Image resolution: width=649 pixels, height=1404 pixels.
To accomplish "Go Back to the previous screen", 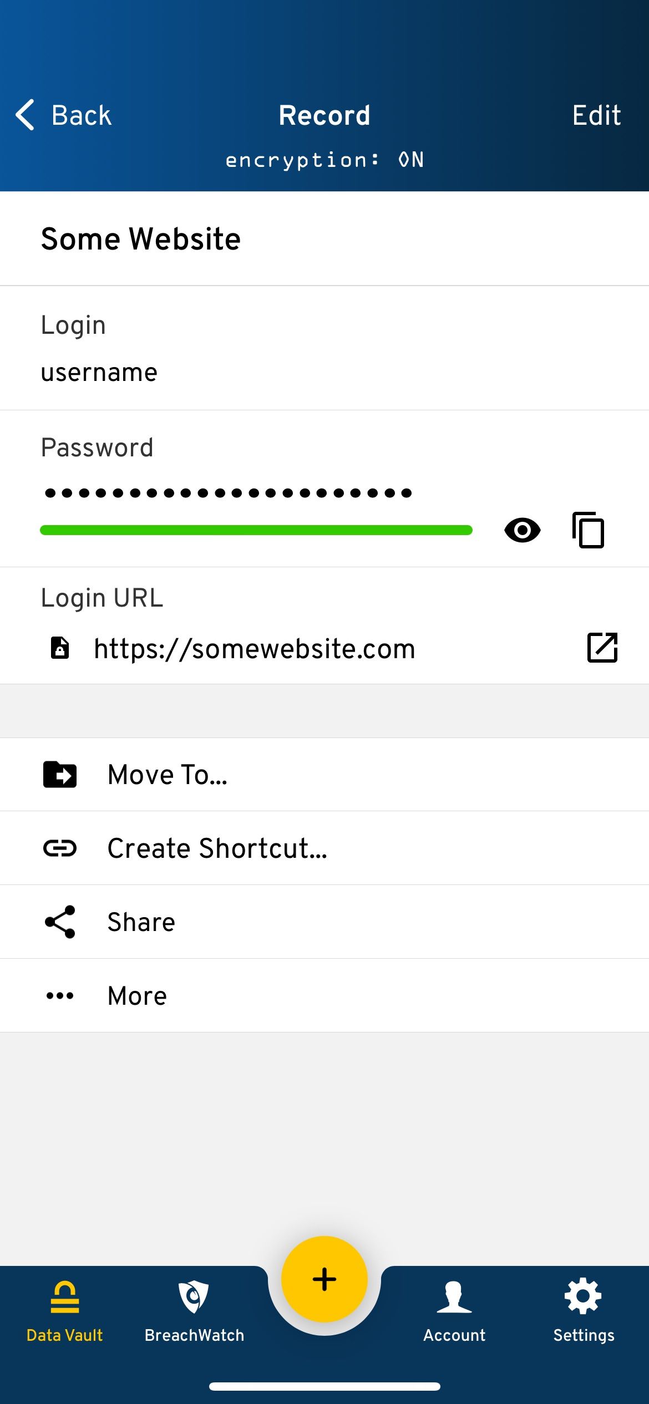I will (x=63, y=115).
